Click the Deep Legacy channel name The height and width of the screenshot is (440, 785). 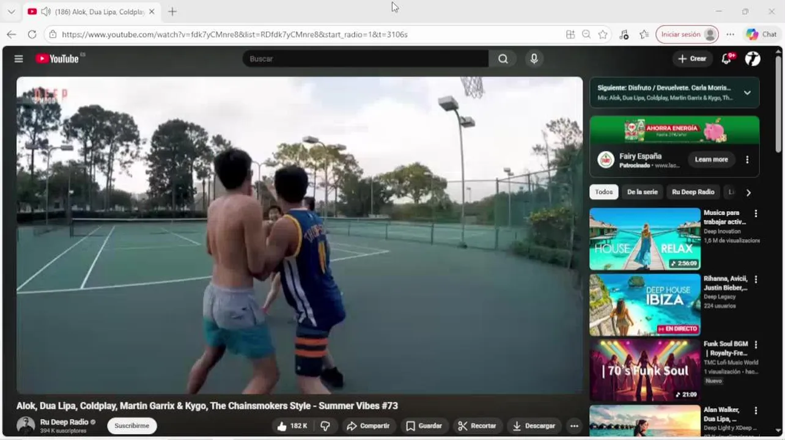pos(720,297)
